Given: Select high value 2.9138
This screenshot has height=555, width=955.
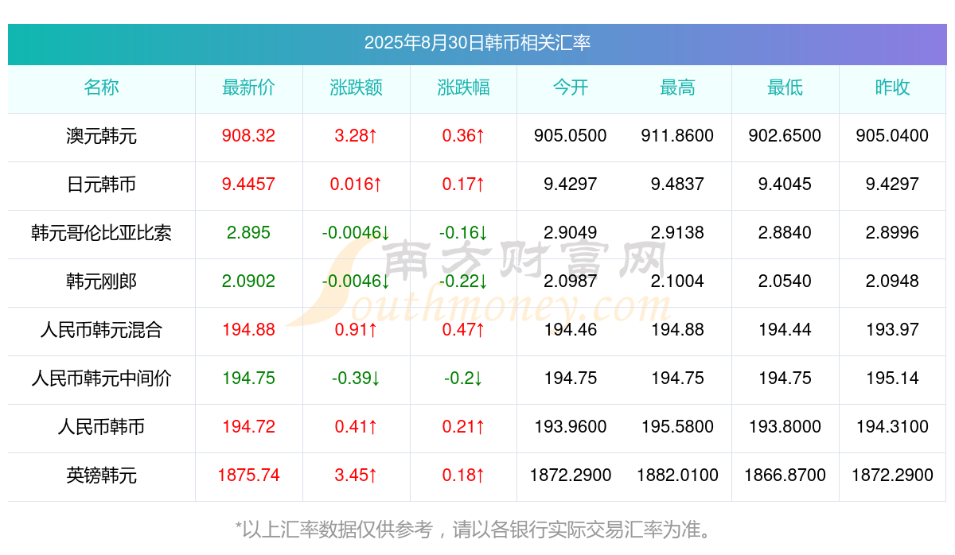Looking at the screenshot, I should (678, 233).
